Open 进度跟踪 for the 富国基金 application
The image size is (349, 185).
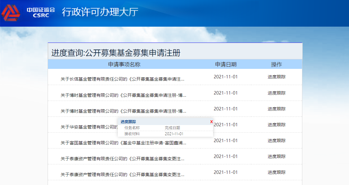(277, 141)
